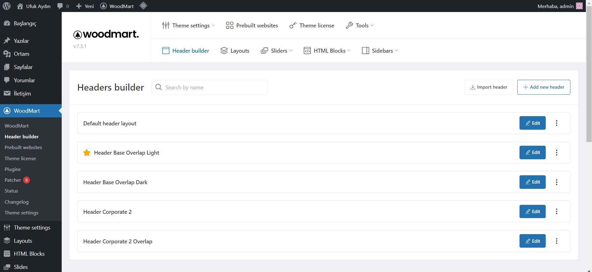Edit Header Base Overlap Dark
The height and width of the screenshot is (272, 592).
[x=532, y=182]
